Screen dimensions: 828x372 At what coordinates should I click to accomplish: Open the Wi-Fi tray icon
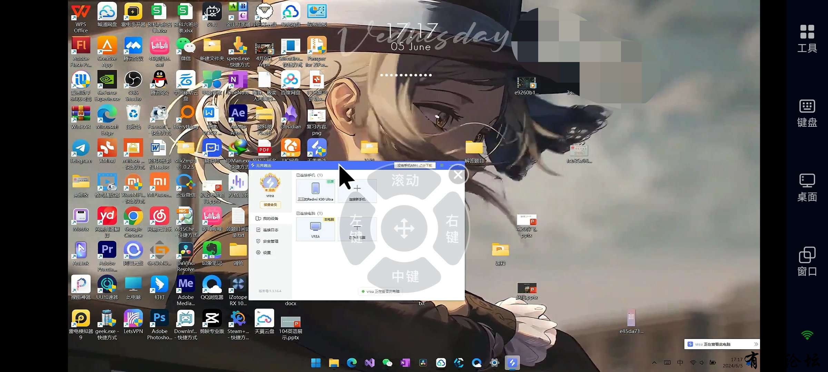[x=693, y=362]
